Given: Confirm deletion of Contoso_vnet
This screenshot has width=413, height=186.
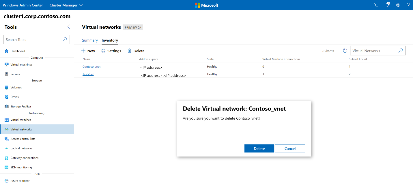Looking at the screenshot, I should 259,148.
